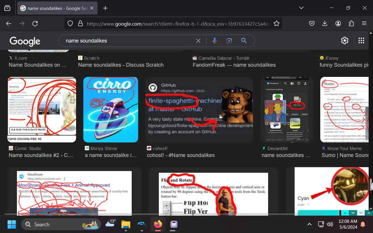The width and height of the screenshot is (373, 233).
Task: Open Firefox View recent browsing icon
Action: (7, 8)
